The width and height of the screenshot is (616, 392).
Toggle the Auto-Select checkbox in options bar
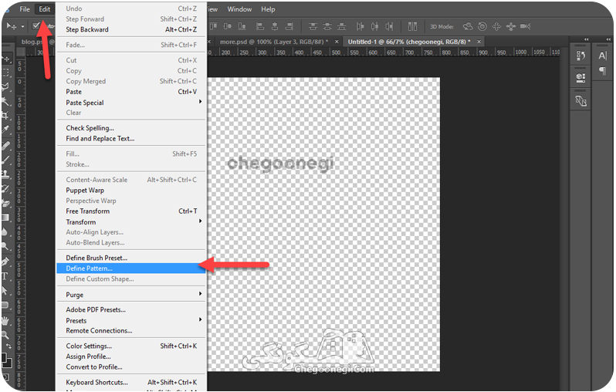36,26
